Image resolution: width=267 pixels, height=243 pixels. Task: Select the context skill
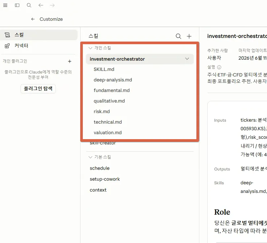click(98, 190)
